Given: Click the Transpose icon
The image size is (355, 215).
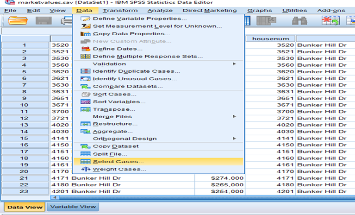Looking at the screenshot, I should (85, 109).
